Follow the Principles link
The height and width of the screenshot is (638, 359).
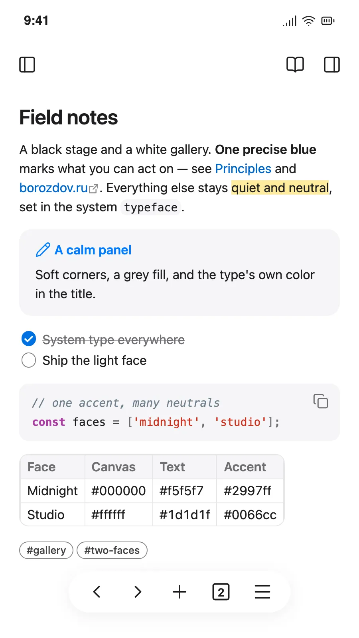point(243,169)
